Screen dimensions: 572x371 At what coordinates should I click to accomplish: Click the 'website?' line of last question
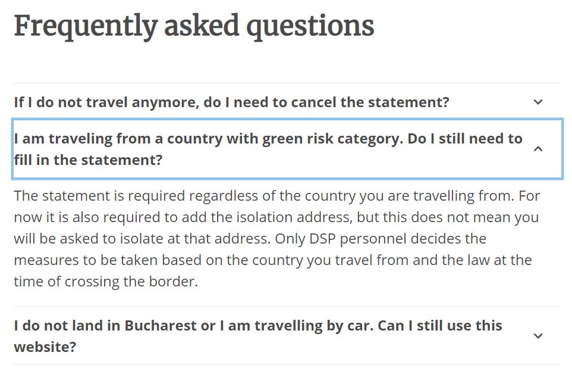coord(45,347)
